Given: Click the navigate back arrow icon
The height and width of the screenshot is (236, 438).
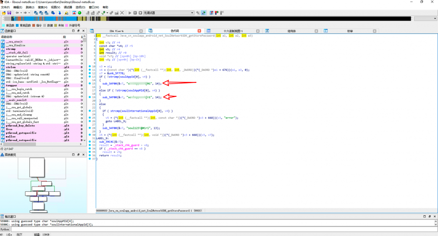Looking at the screenshot, I should pos(17,13).
